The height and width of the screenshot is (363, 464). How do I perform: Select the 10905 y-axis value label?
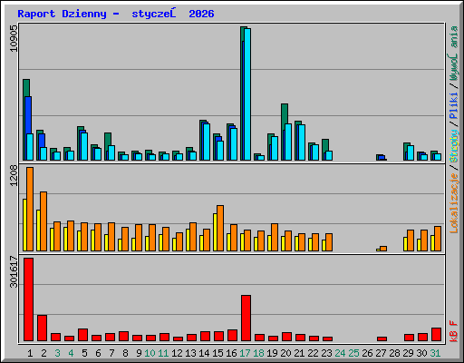14,38
